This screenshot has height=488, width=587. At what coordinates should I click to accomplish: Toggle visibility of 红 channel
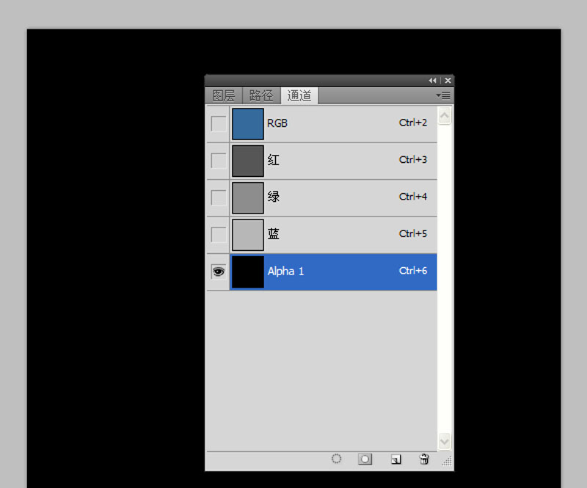(x=218, y=161)
